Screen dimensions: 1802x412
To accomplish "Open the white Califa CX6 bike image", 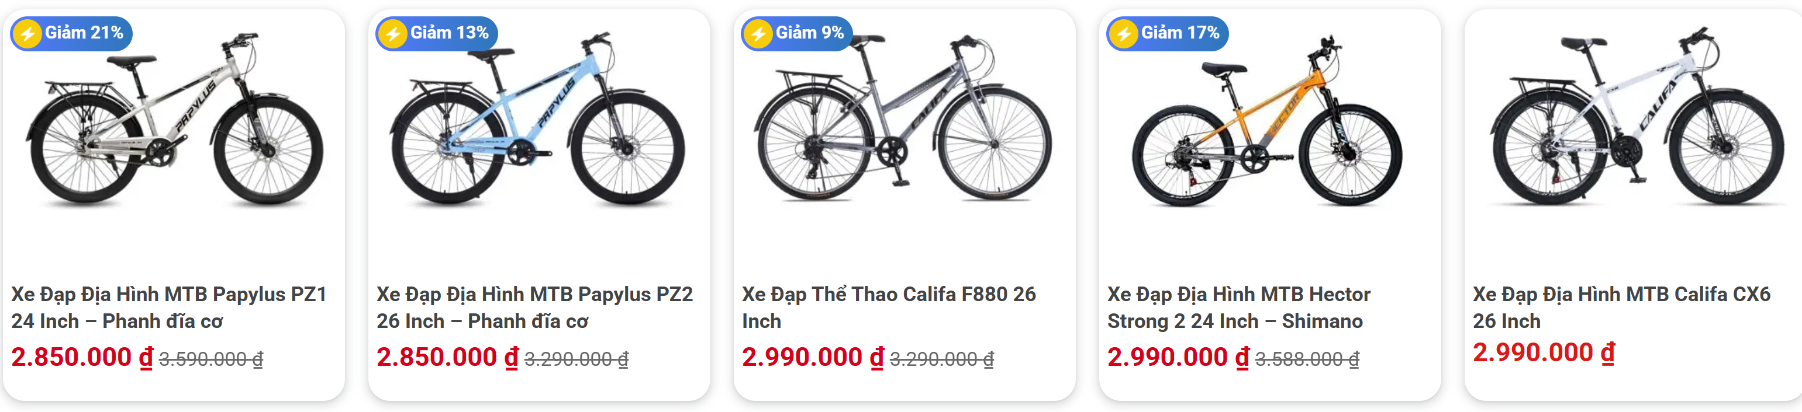I will coord(1637,122).
